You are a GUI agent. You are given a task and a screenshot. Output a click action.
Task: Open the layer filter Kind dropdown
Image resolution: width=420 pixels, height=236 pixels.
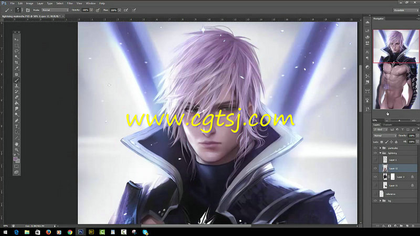tap(381, 130)
